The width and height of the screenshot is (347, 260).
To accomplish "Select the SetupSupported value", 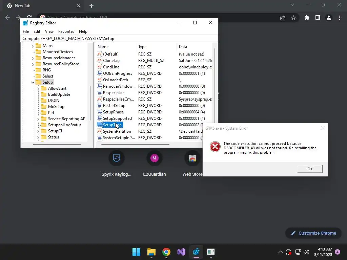I will click(117, 118).
